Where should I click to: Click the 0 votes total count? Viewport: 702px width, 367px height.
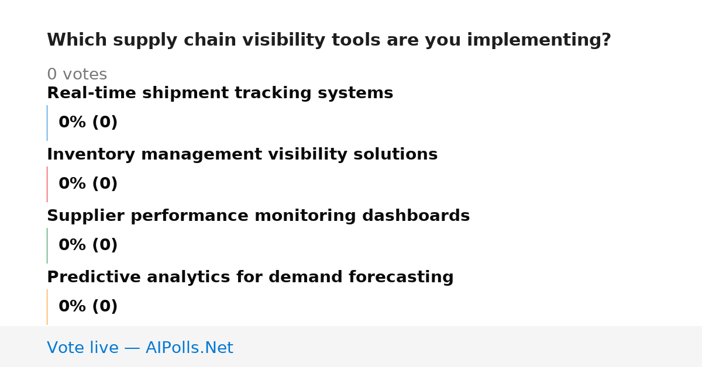point(77,75)
